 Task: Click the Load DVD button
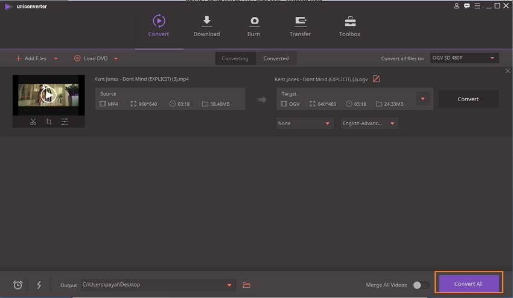coord(91,58)
